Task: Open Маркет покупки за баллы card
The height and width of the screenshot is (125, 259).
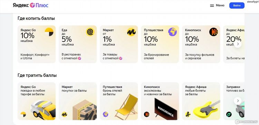Action: click(78, 101)
